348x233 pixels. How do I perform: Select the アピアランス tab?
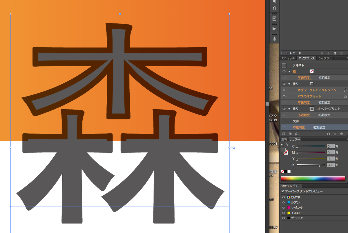coord(306,59)
